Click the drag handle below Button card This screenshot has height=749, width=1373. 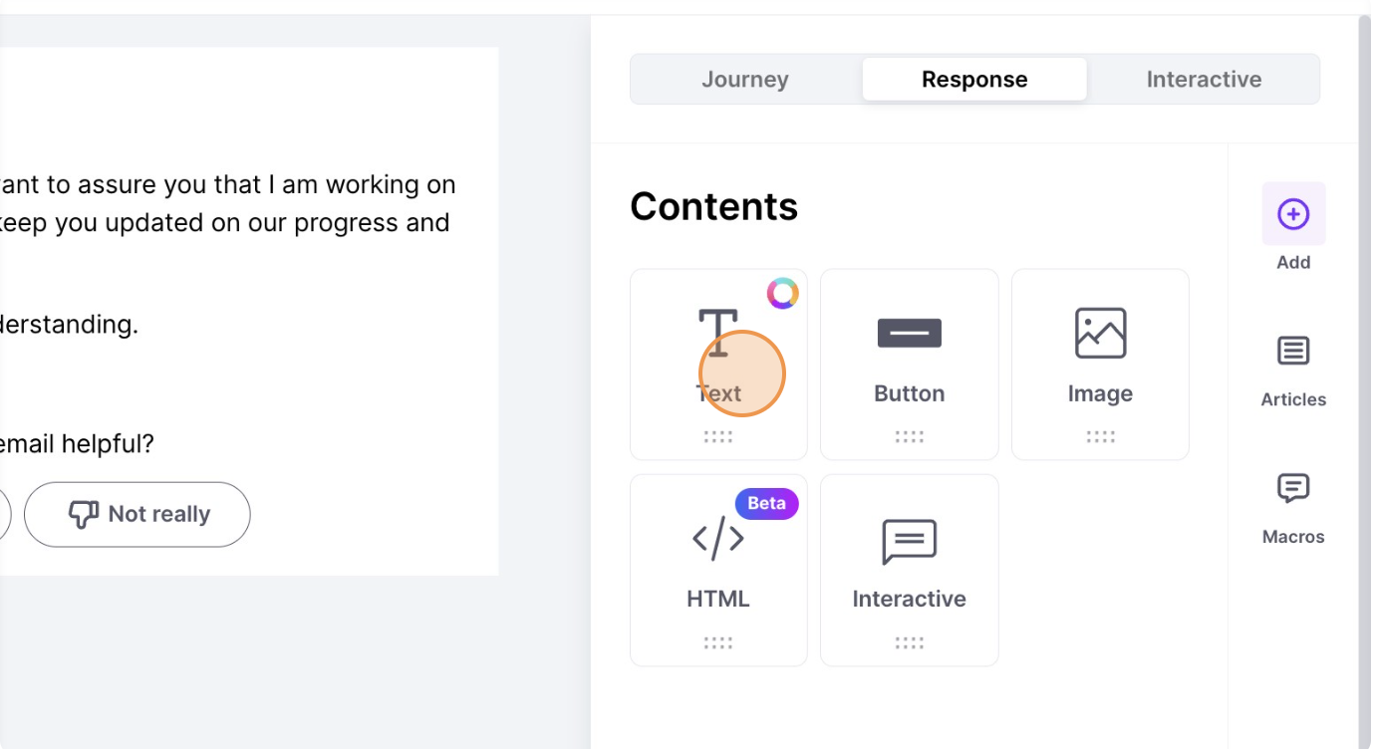click(909, 436)
